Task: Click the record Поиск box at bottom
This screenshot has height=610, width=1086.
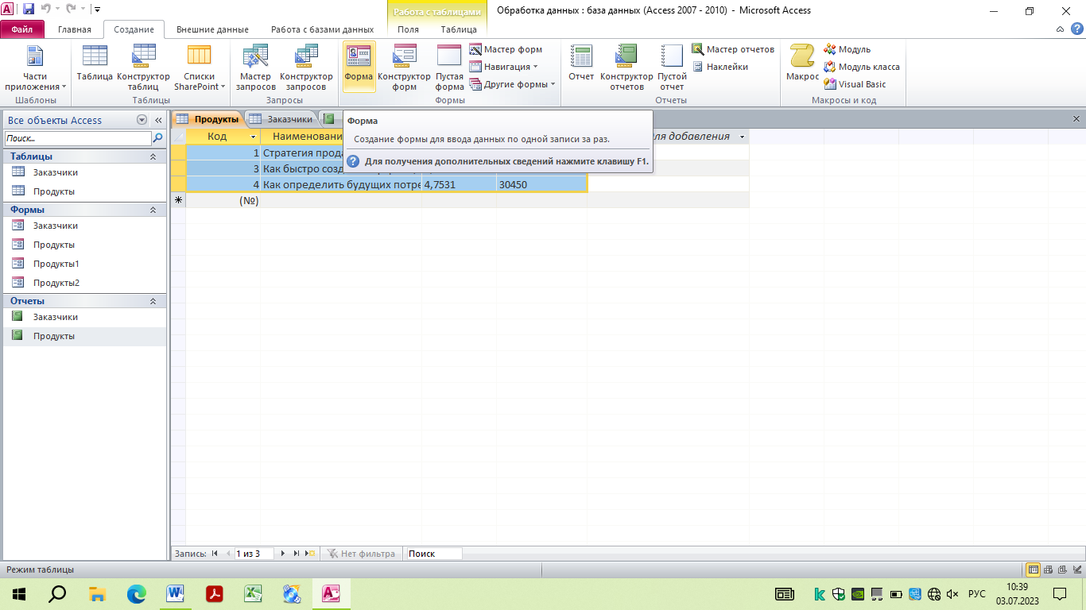Action: point(434,554)
